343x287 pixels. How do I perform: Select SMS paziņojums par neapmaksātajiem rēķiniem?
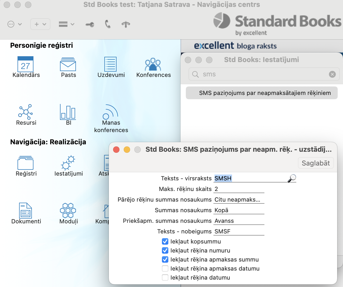click(x=261, y=93)
